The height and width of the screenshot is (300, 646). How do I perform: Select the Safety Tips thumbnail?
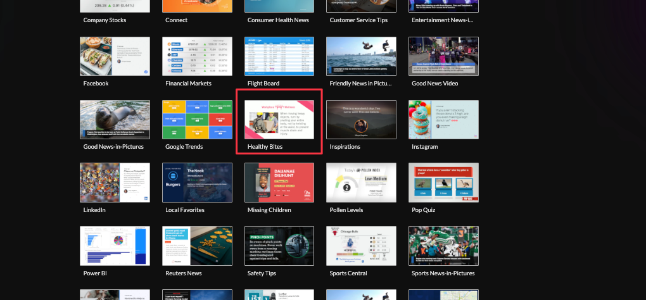pyautogui.click(x=279, y=246)
